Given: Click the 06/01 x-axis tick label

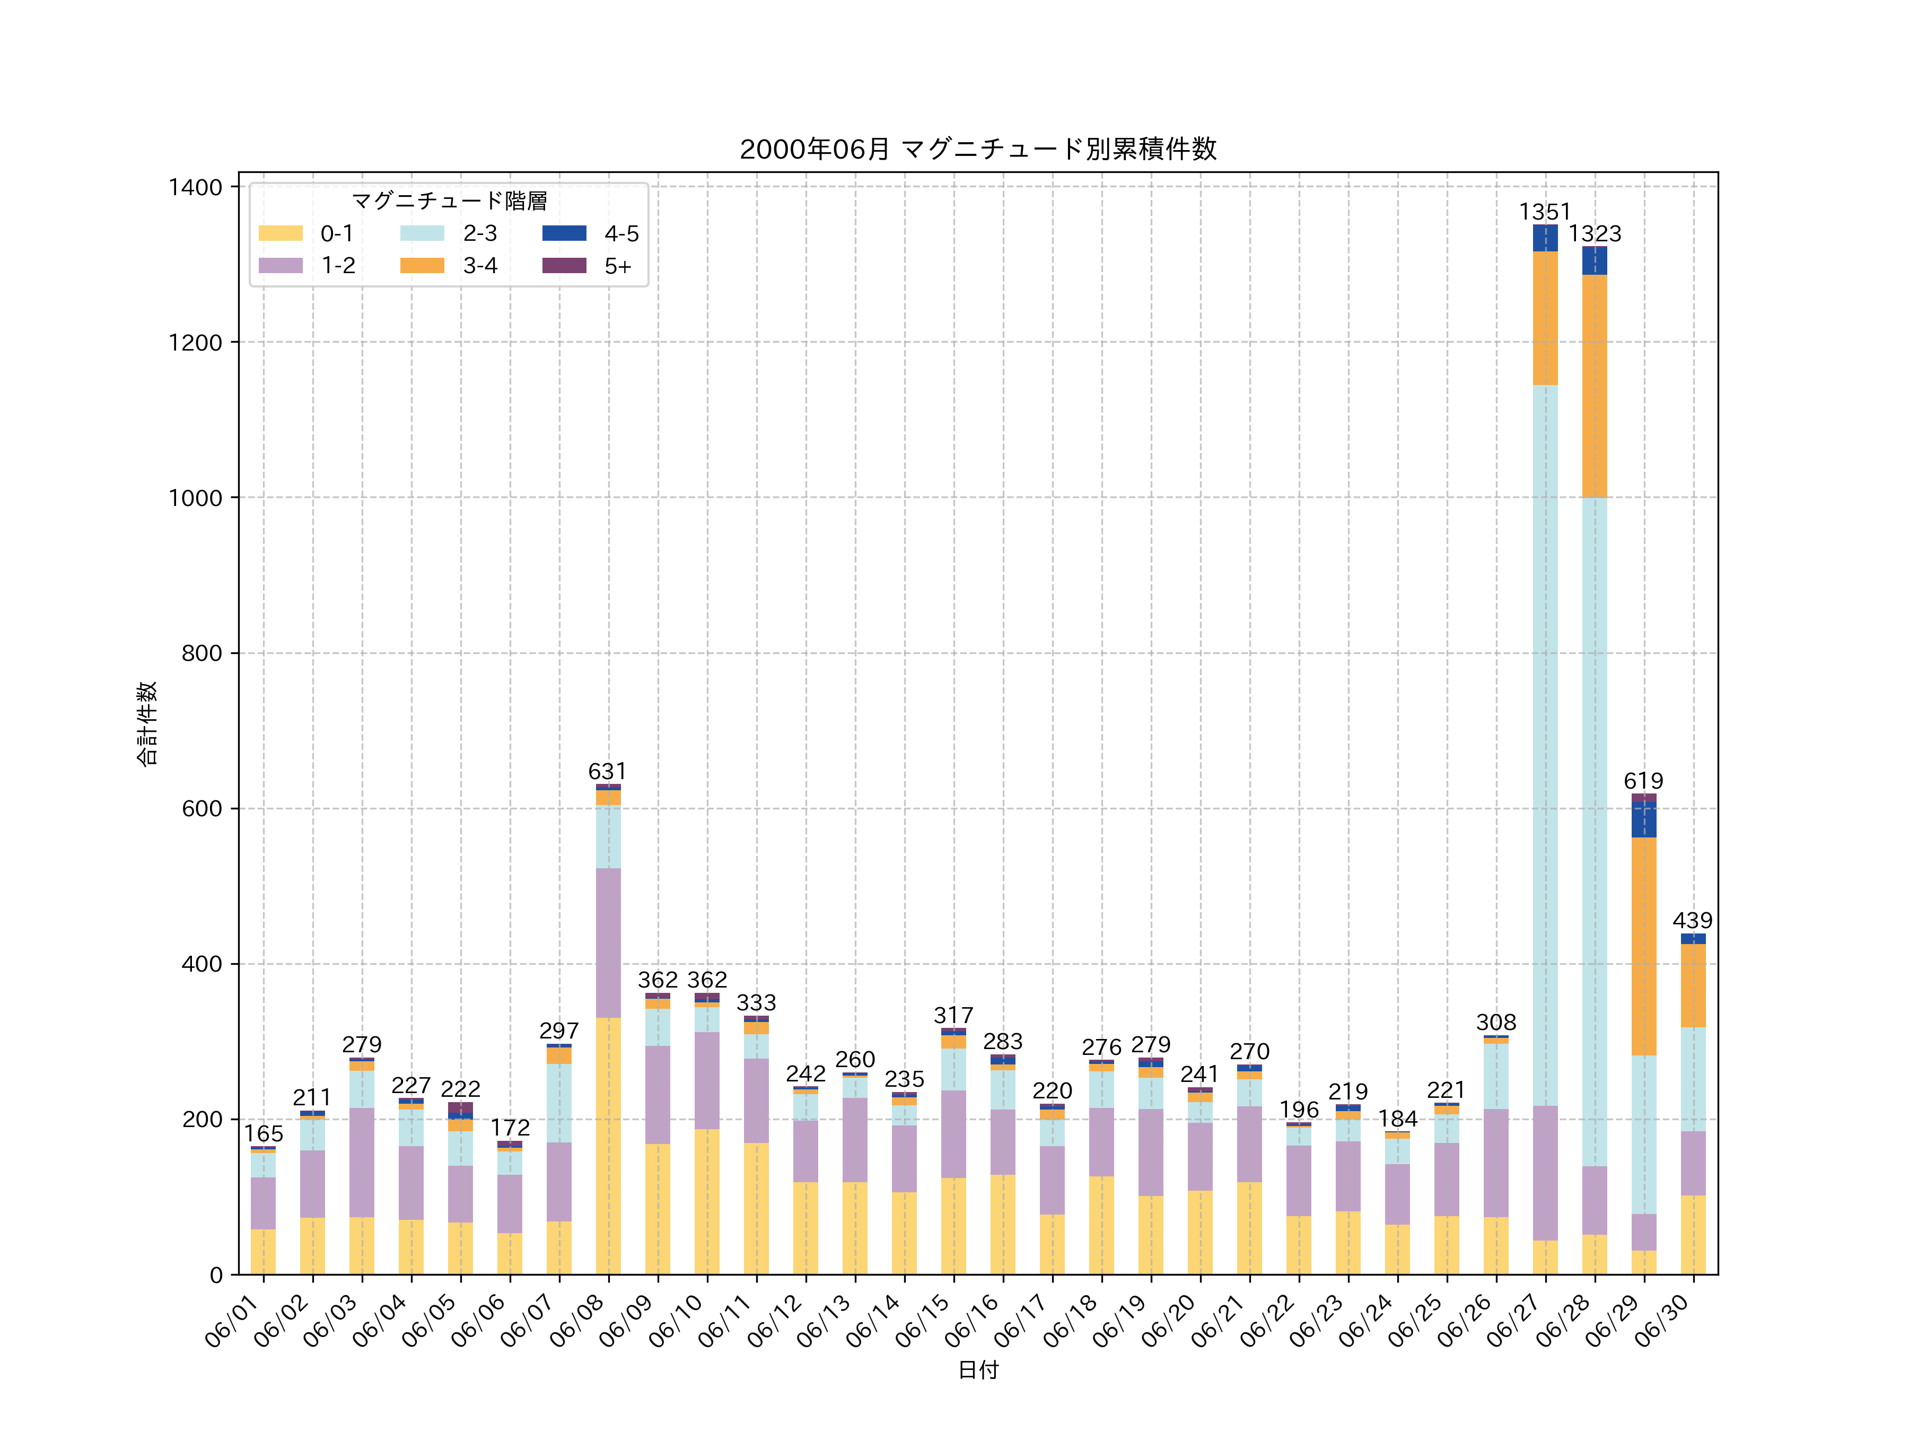Looking at the screenshot, I should tap(232, 1321).
